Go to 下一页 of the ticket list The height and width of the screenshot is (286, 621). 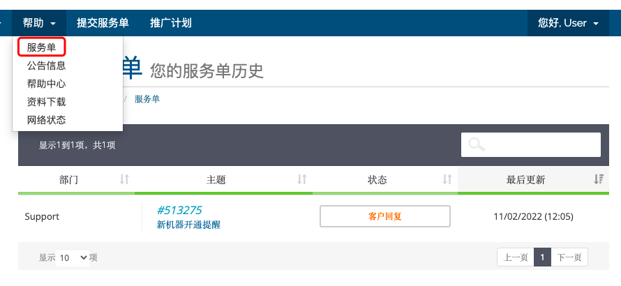(571, 257)
